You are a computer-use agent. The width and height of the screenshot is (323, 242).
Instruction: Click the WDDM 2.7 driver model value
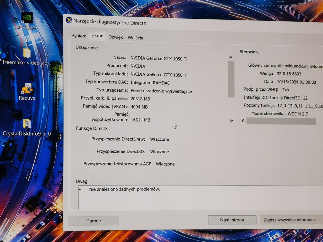[298, 114]
